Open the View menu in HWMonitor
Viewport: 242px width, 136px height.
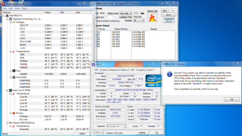[17, 8]
